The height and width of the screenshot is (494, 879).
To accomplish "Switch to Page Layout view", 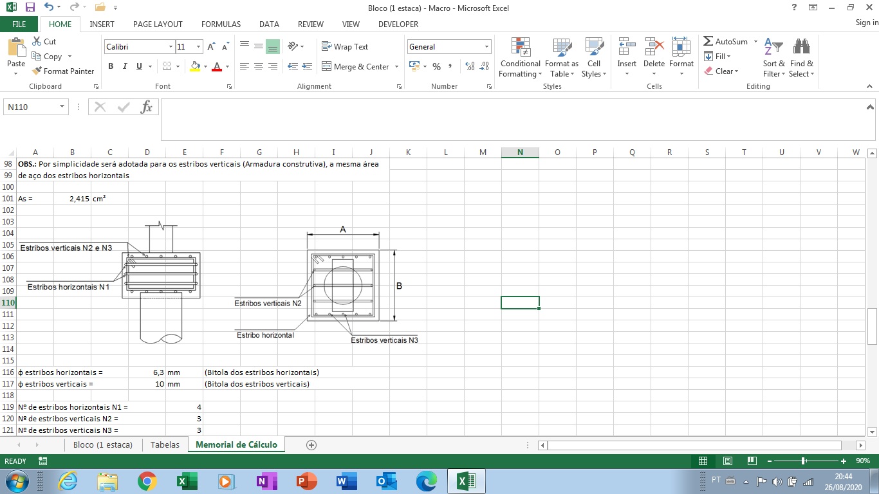I will click(727, 461).
